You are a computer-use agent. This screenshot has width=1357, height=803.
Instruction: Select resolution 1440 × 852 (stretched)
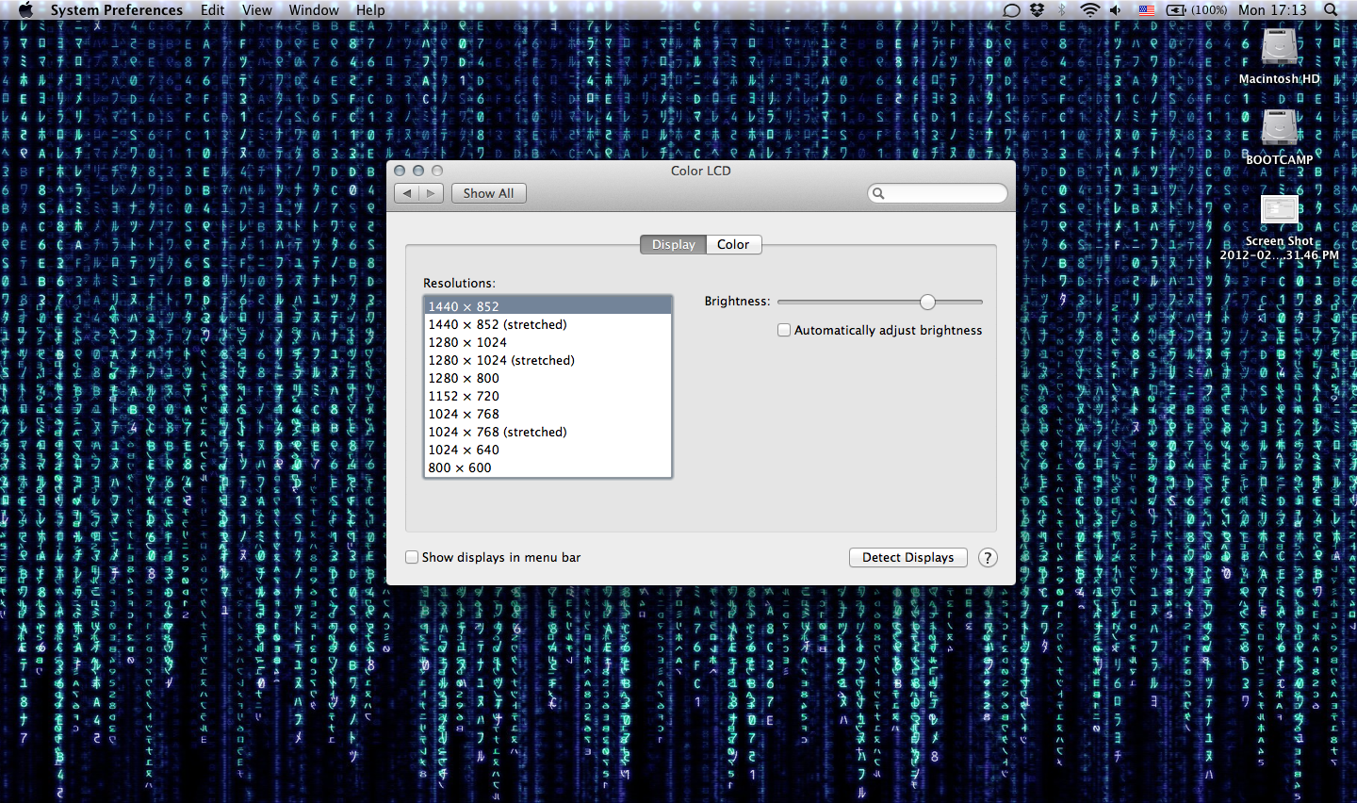pyautogui.click(x=548, y=324)
